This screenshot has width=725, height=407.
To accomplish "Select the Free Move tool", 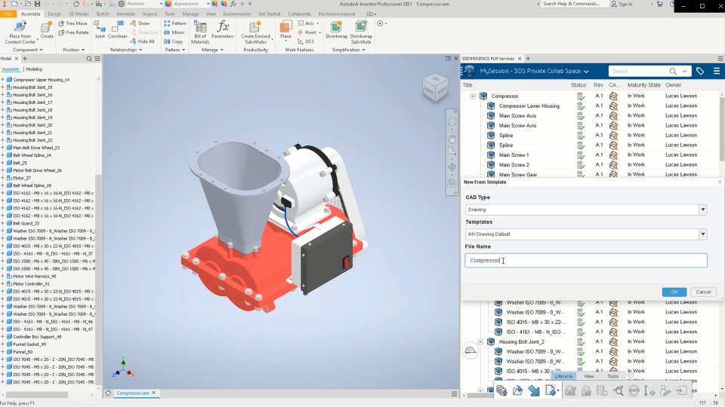I will click(x=73, y=23).
